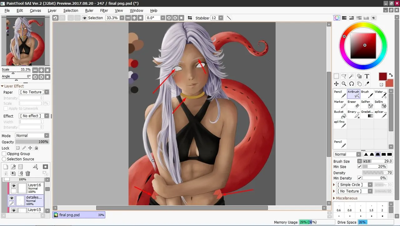This screenshot has width=400, height=226.
Task: Select the 'final png.psd' document tab
Action: click(x=79, y=215)
